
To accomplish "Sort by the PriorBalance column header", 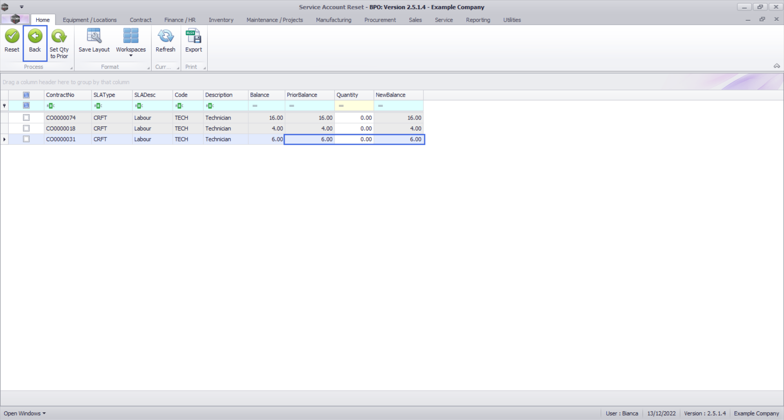I will click(x=310, y=95).
